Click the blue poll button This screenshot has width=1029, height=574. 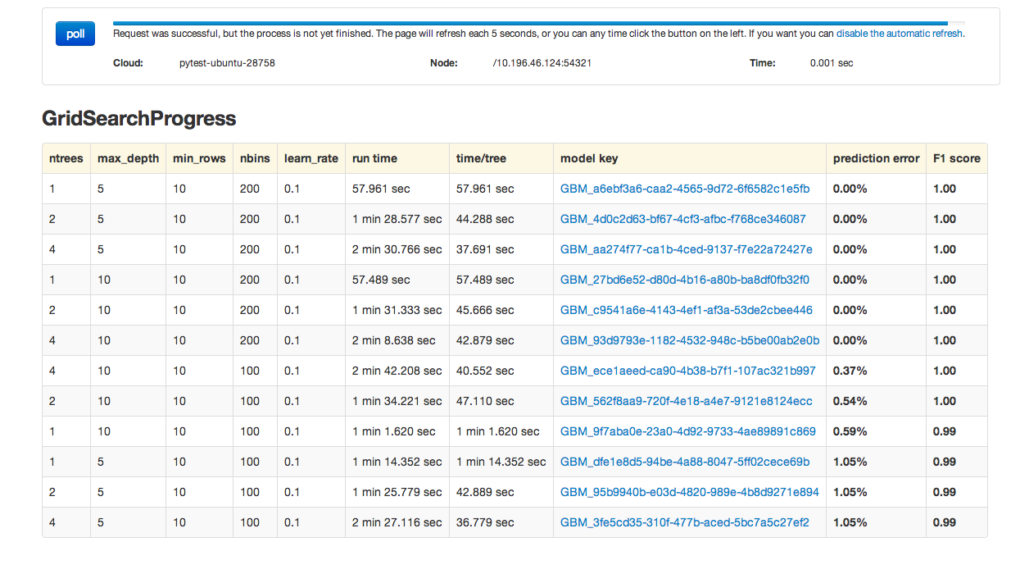75,34
